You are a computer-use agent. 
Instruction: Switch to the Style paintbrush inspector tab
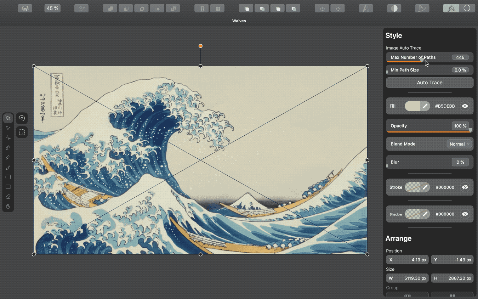coord(451,8)
